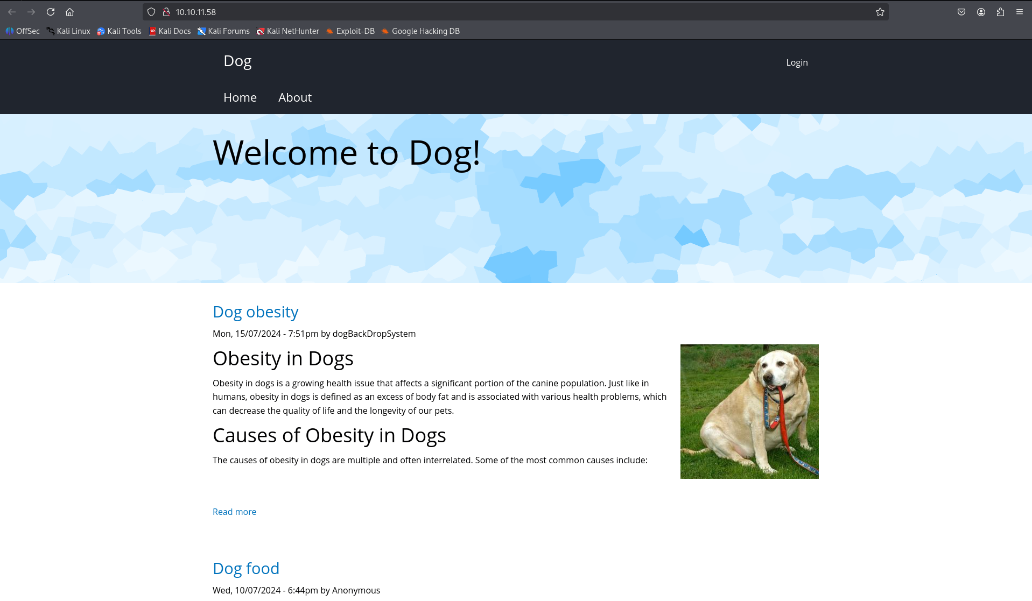Show insecure connection padlock details
Screen dimensions: 1032x601
(166, 12)
